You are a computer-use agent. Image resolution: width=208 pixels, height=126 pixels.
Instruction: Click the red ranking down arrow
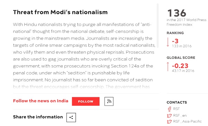[x=168, y=42]
